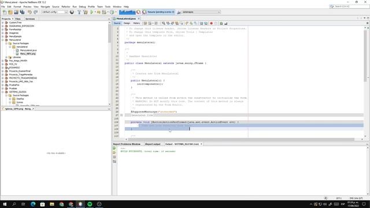
Task: Expand the Imagenes project node
Action: pyautogui.click(x=3, y=33)
